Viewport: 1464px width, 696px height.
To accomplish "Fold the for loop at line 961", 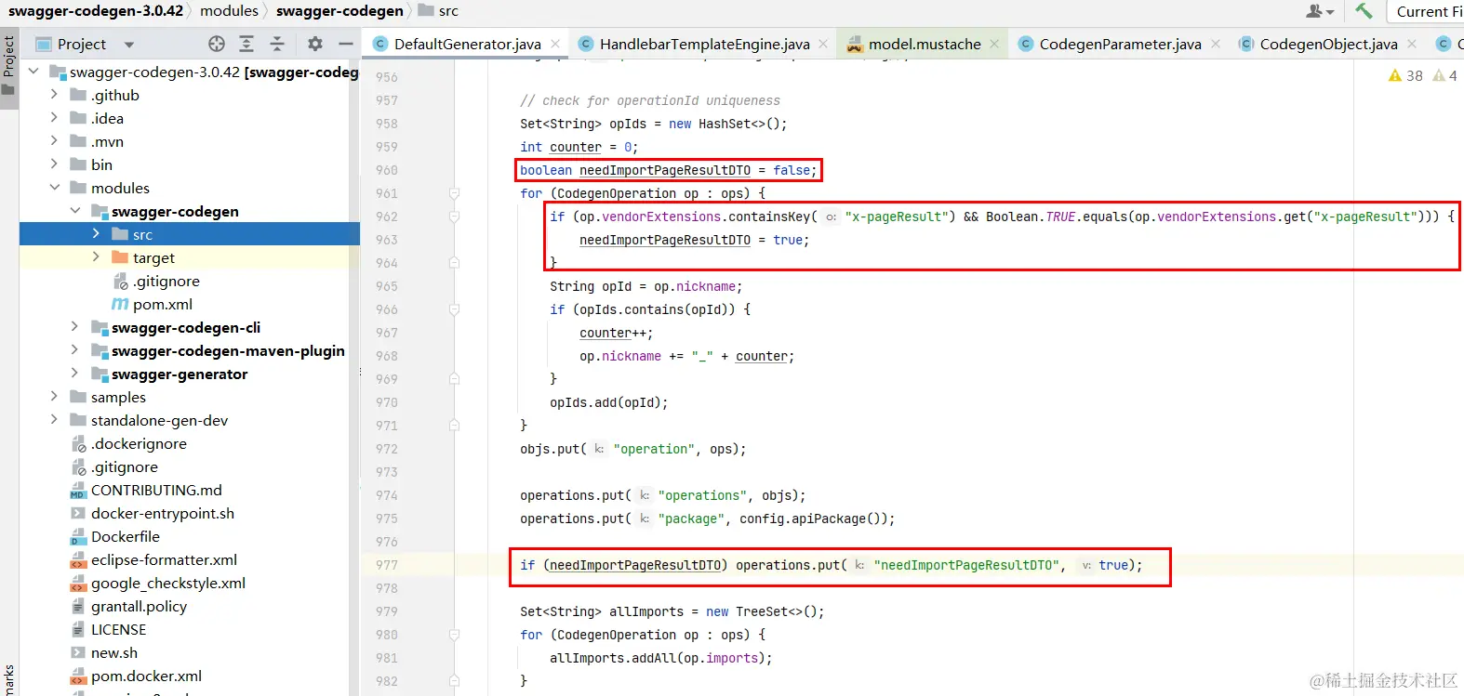I will [x=454, y=193].
